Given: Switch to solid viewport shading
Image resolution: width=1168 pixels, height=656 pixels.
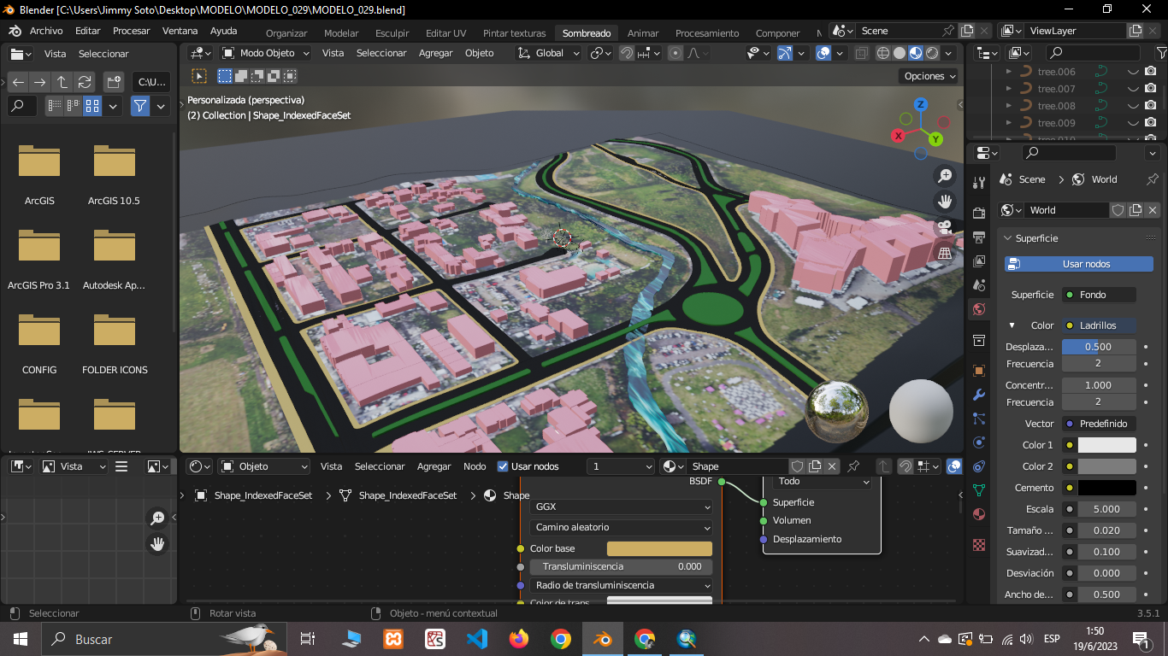Looking at the screenshot, I should (x=900, y=53).
